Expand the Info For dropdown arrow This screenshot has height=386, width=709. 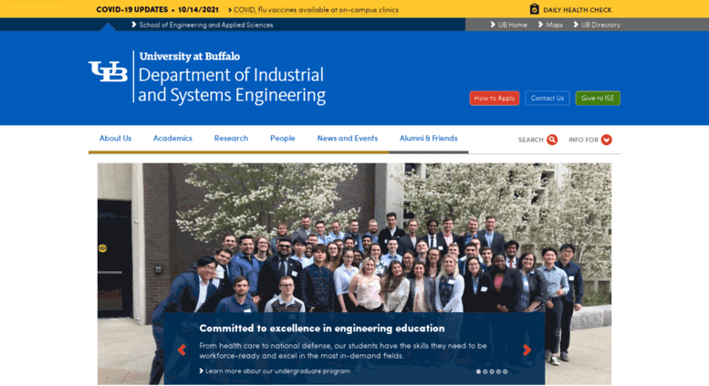point(607,140)
